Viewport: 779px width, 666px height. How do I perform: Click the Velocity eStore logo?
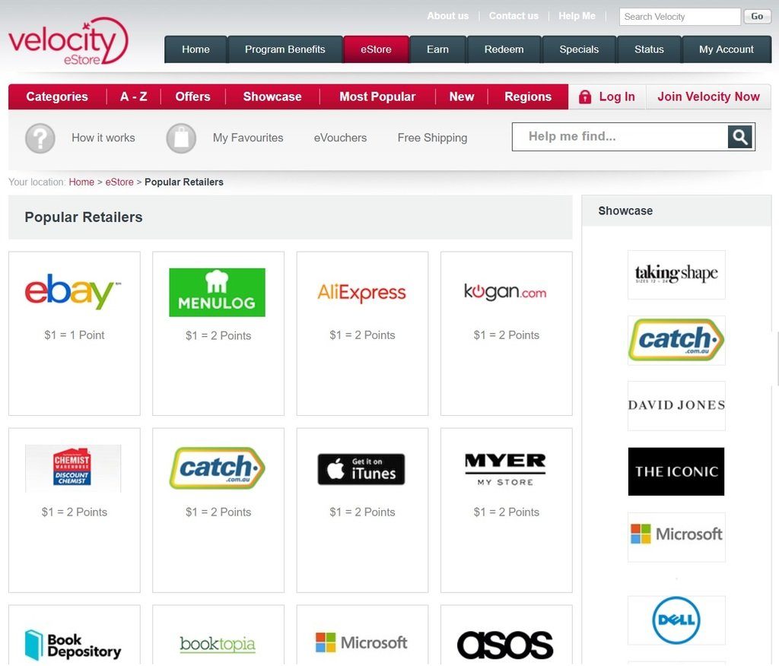pos(68,42)
